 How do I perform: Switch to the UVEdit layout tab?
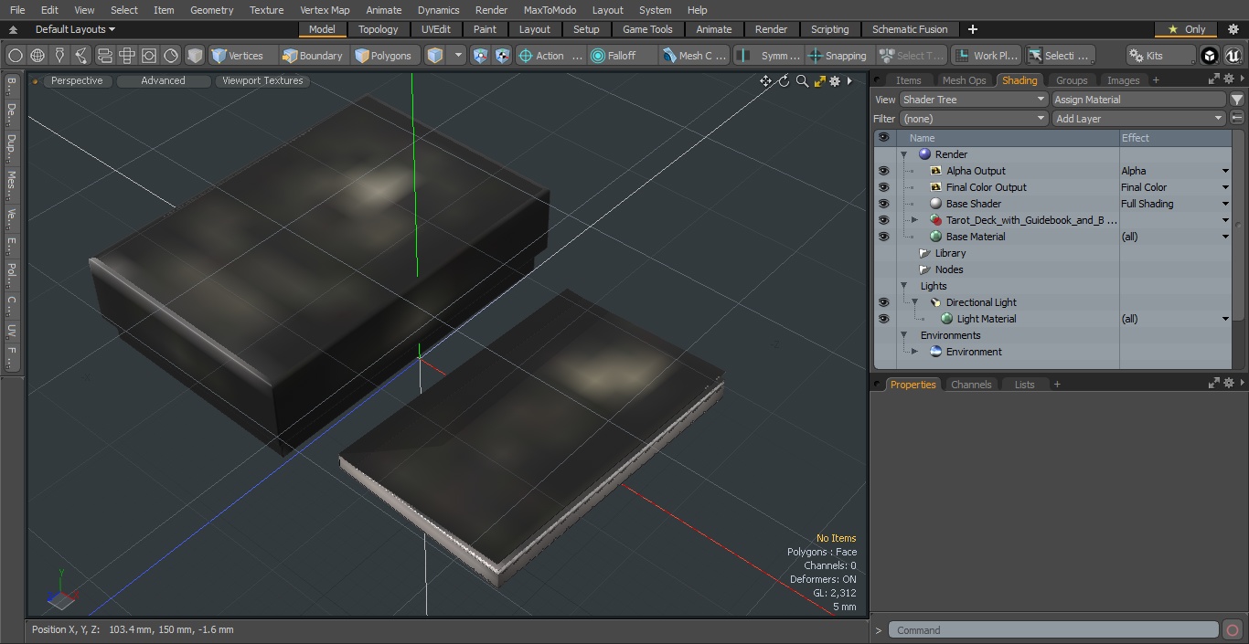pos(436,29)
